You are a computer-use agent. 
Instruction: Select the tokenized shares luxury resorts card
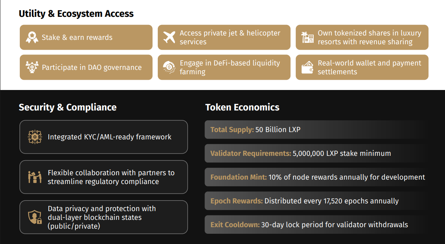click(x=362, y=37)
